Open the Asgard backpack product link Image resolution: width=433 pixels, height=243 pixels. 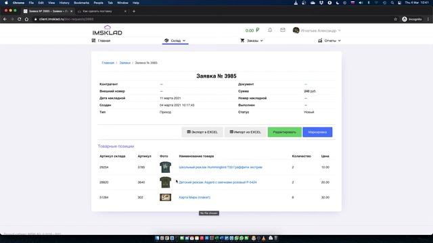point(218,182)
